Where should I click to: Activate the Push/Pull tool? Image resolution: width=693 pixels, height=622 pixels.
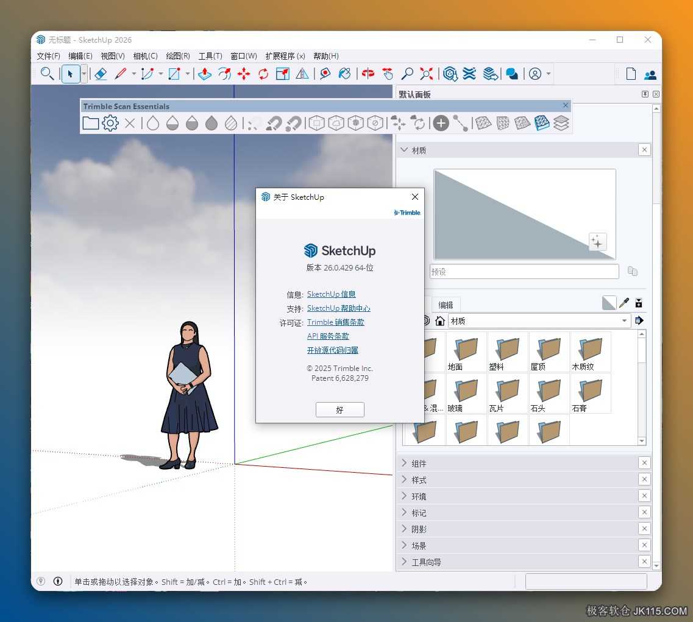pyautogui.click(x=204, y=74)
